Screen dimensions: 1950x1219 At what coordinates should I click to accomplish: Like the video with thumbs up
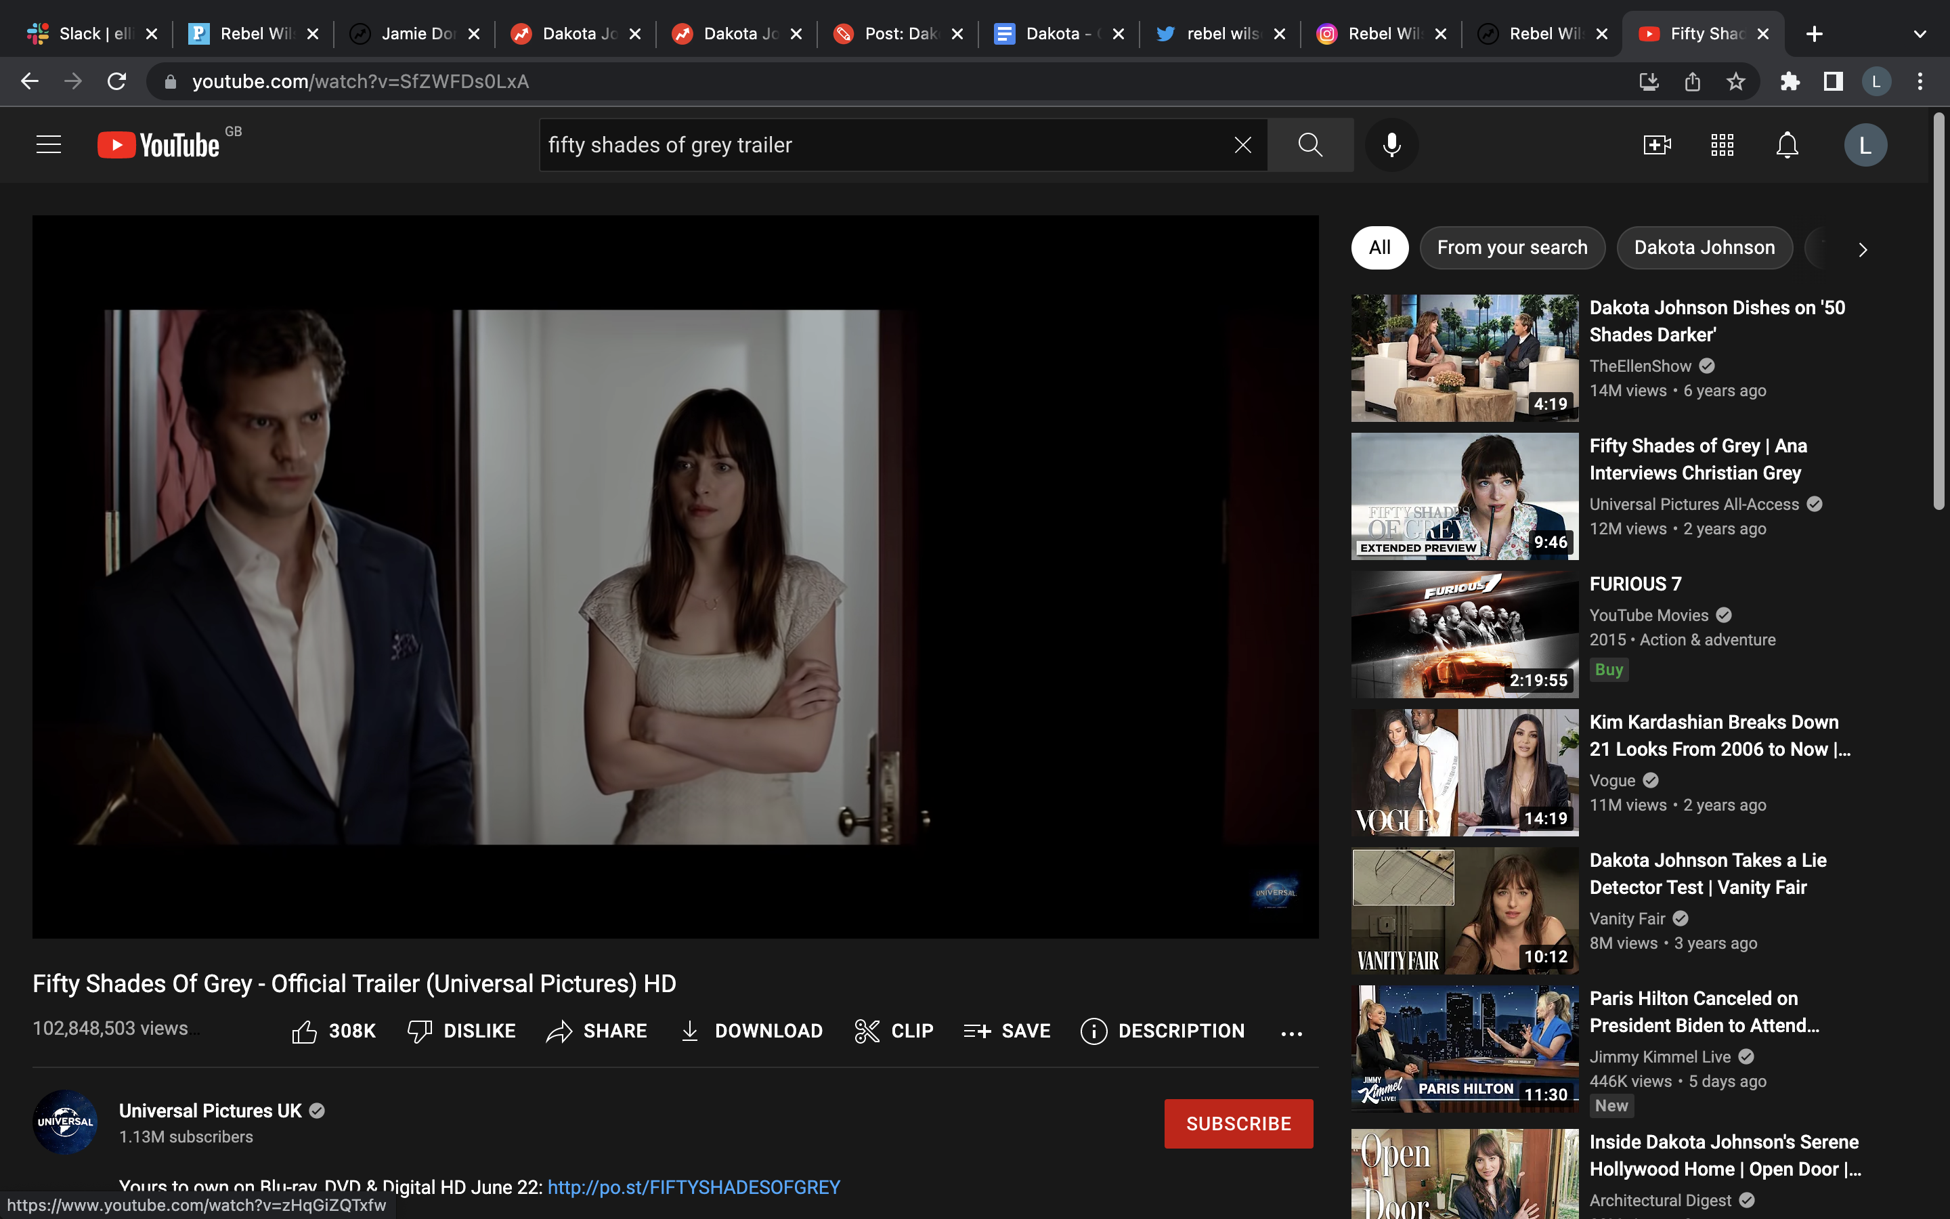point(305,1031)
